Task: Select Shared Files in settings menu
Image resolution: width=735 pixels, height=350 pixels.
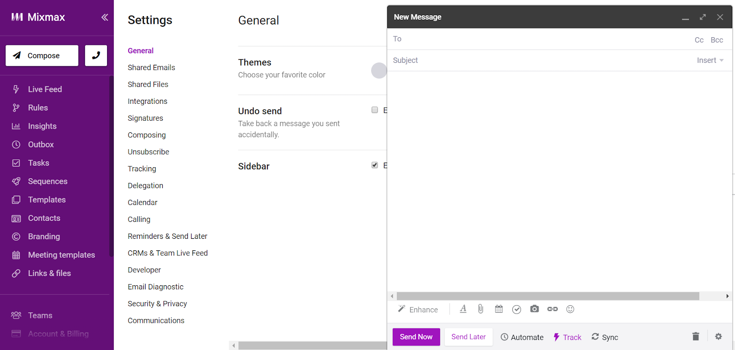Action: coord(148,85)
